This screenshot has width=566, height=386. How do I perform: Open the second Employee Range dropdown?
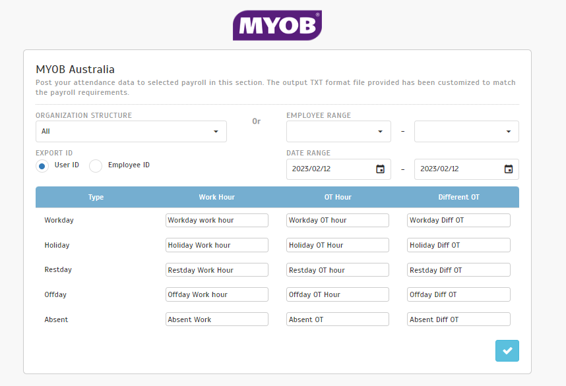click(466, 132)
